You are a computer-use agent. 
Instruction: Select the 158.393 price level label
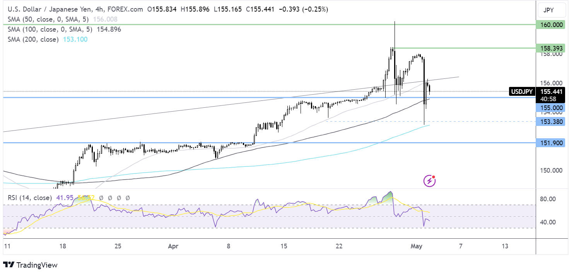550,48
